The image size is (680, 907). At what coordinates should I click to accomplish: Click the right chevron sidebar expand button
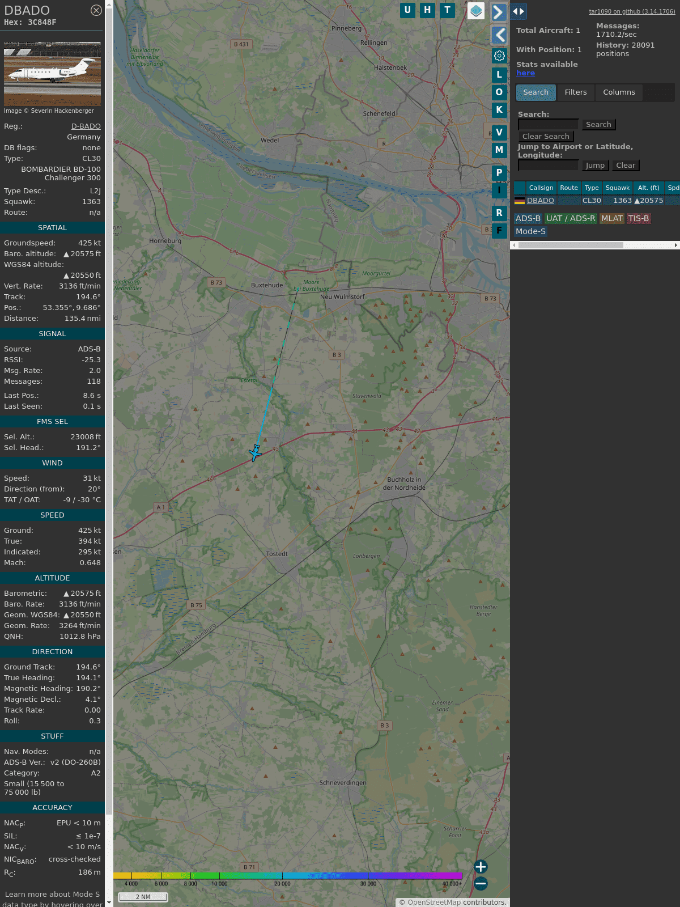click(x=499, y=12)
